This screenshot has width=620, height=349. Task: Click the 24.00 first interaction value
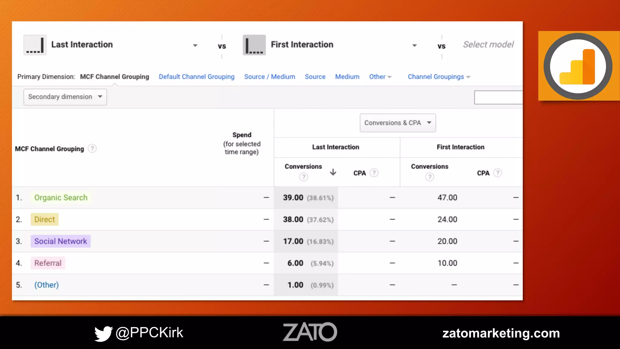(447, 219)
